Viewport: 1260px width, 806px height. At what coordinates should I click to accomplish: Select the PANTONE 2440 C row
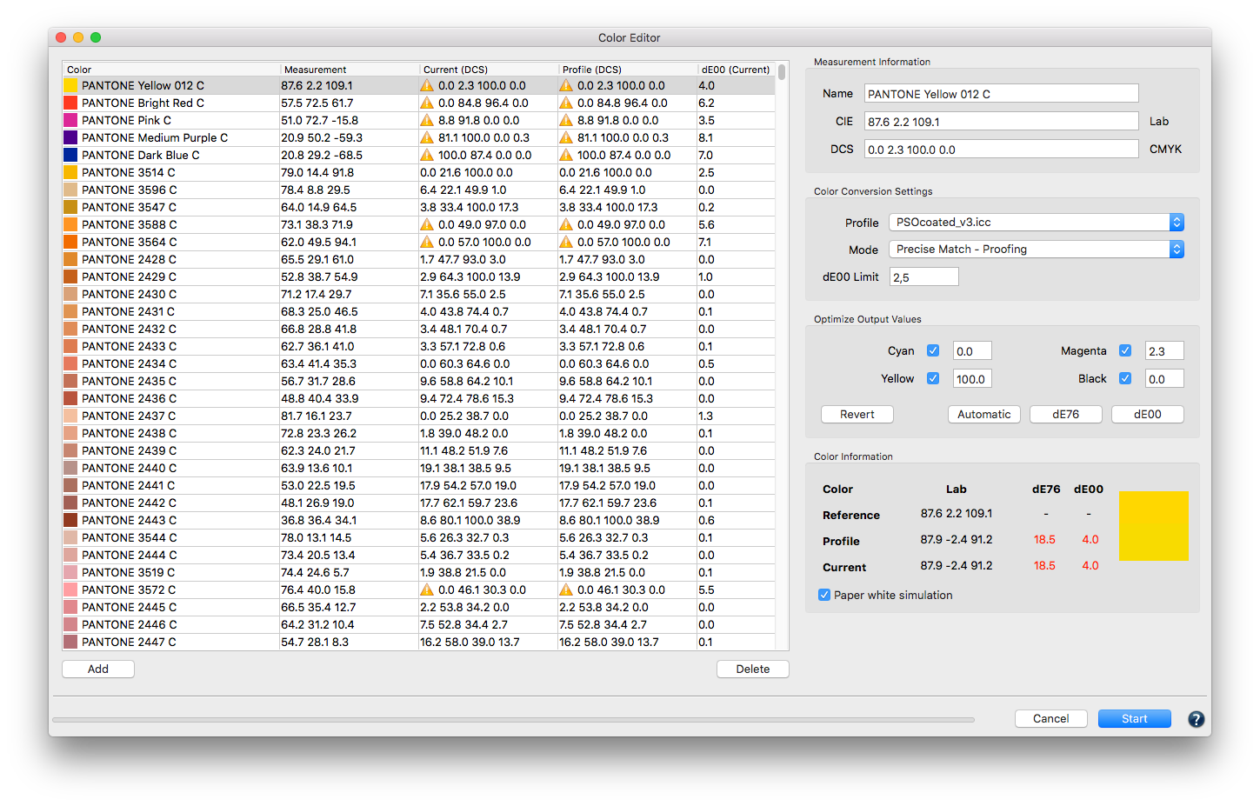click(418, 468)
